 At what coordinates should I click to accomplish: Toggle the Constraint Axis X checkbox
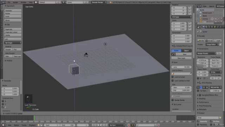coord(3,101)
